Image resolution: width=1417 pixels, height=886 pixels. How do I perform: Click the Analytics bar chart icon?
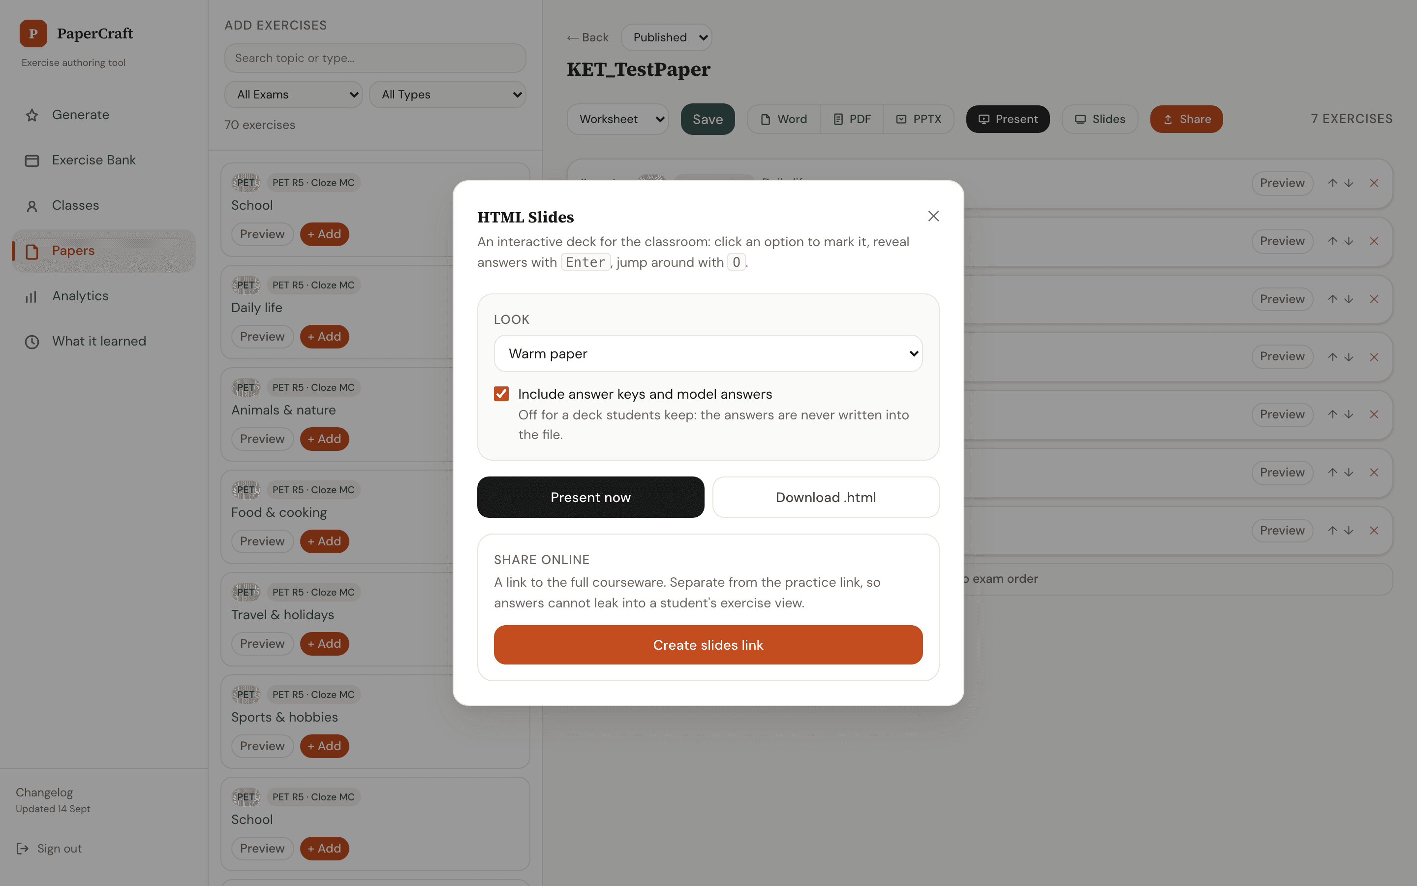click(x=32, y=296)
